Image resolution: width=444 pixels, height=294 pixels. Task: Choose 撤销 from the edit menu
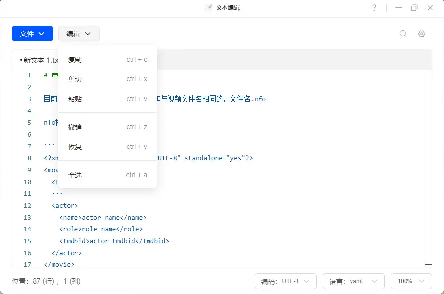pyautogui.click(x=108, y=127)
